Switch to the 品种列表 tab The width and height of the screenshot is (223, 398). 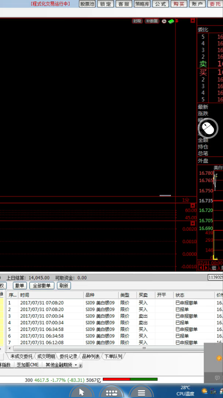pos(91,356)
